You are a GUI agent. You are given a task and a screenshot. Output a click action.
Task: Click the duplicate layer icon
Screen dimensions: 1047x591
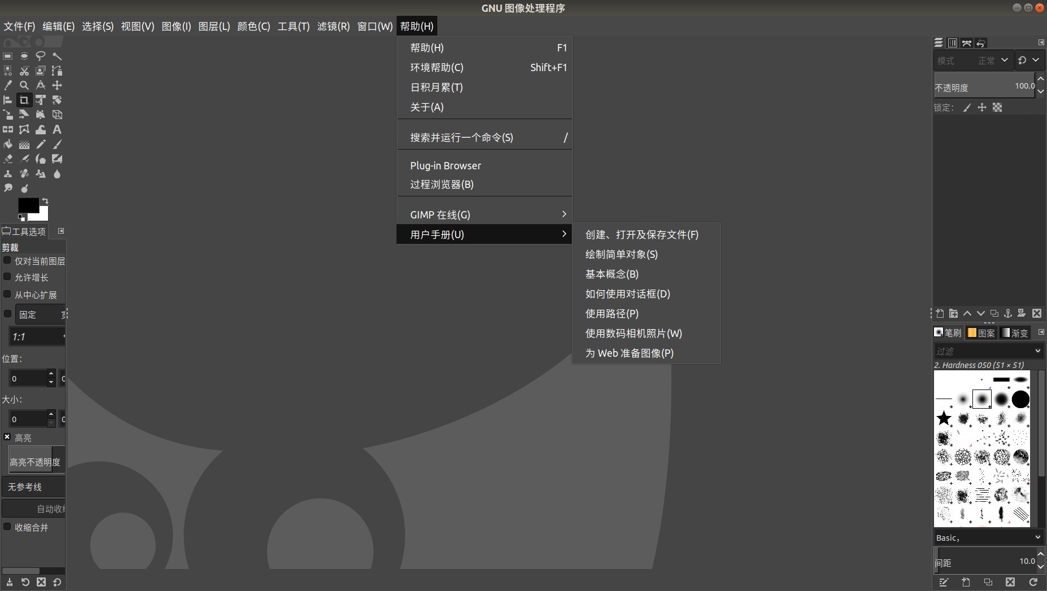coord(994,313)
